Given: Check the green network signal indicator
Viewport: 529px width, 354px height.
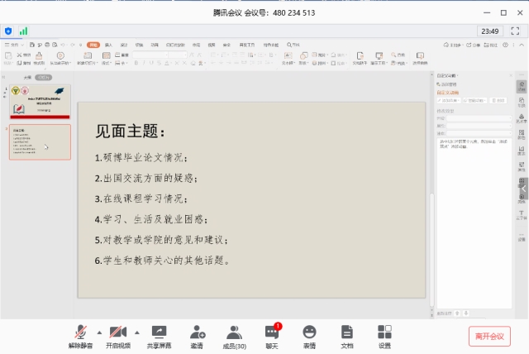Looking at the screenshot, I should click(23, 31).
